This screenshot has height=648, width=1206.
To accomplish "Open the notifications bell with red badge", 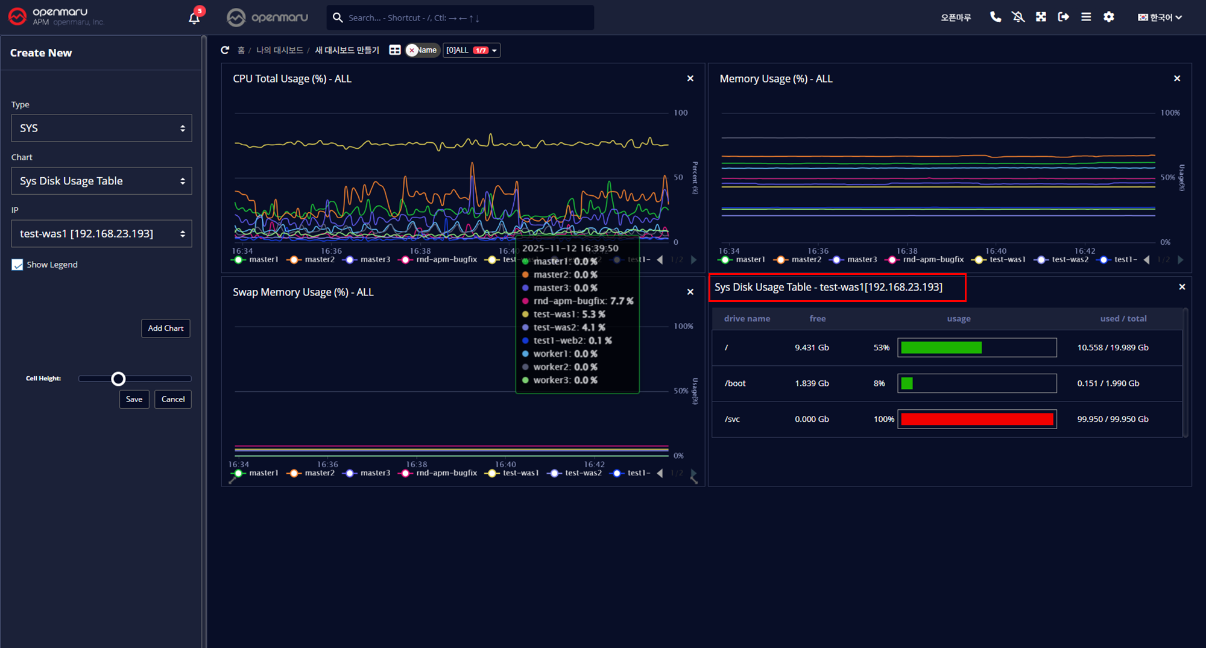I will 194,17.
